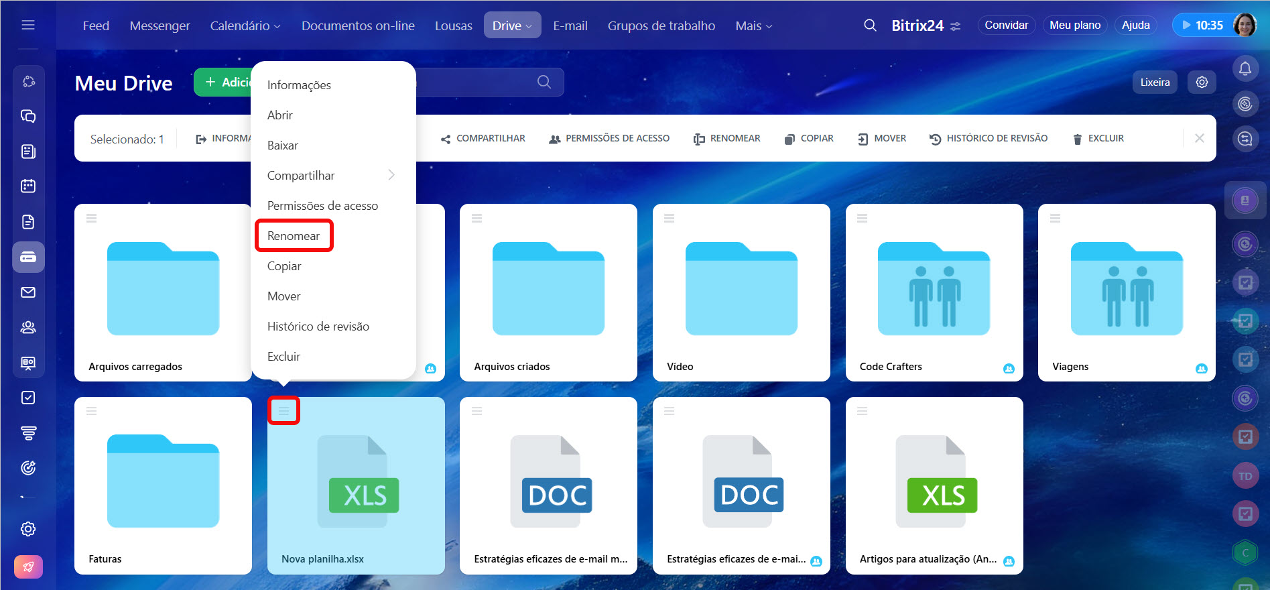Select Renomear from the context menu

[x=294, y=236]
